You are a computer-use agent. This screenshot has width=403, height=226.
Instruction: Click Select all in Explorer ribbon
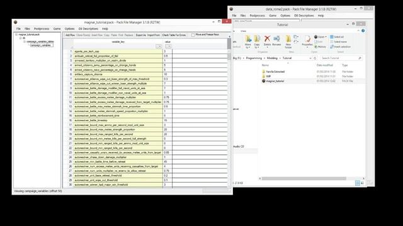click(337, 37)
